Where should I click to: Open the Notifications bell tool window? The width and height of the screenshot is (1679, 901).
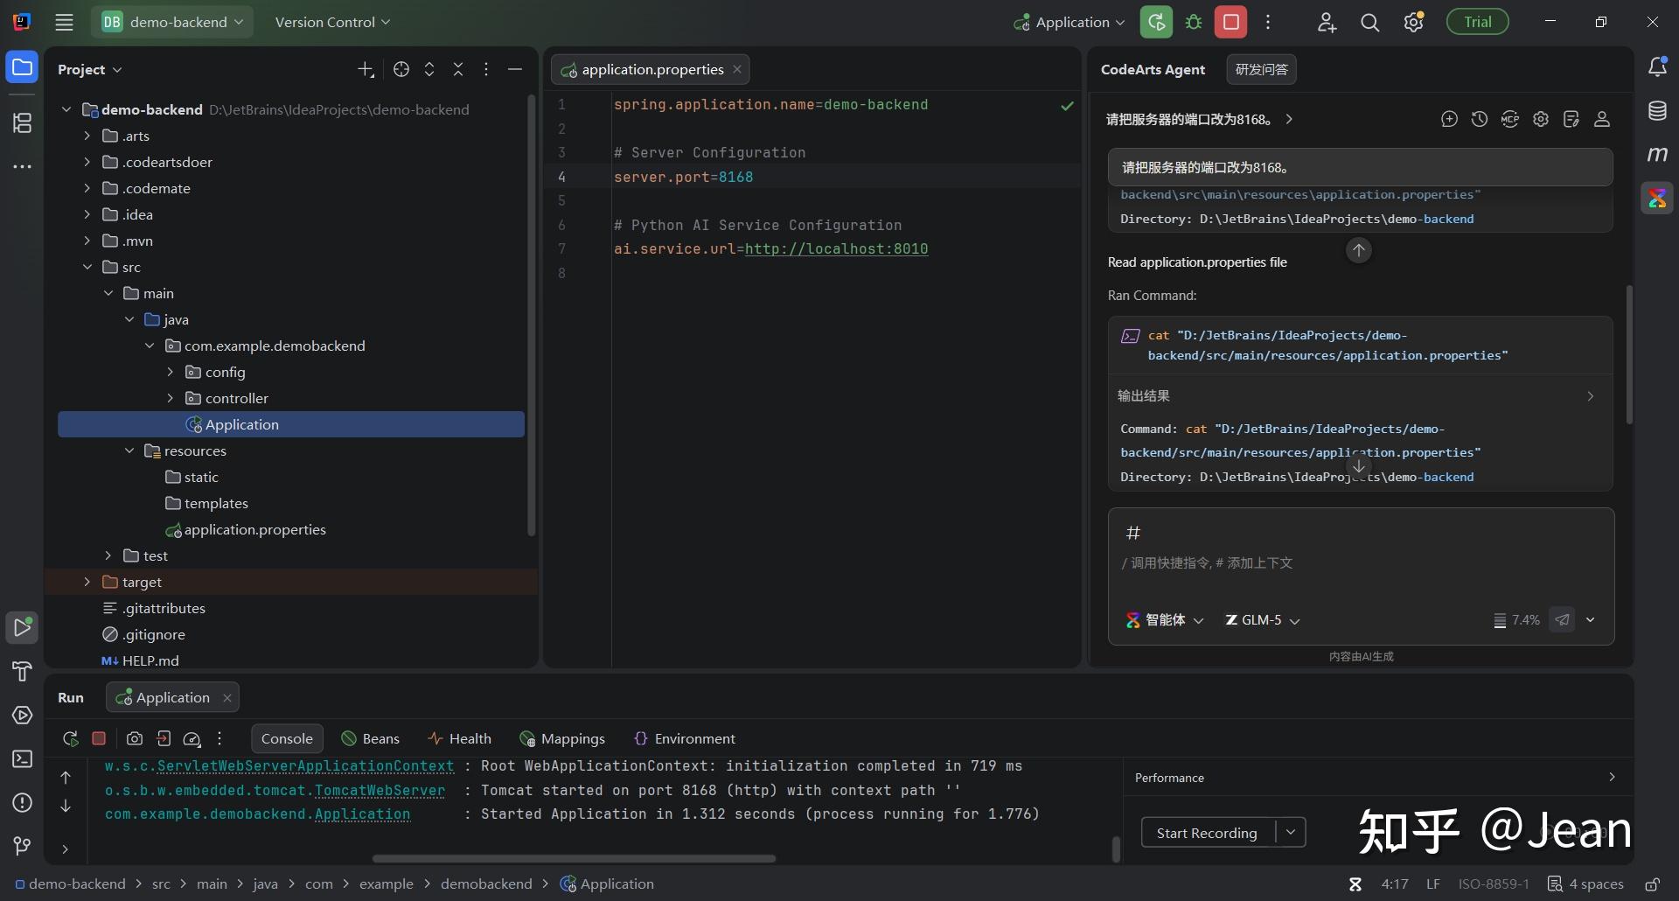coord(1657,67)
